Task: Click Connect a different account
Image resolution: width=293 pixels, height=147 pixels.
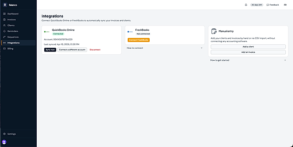Action: 72,50
